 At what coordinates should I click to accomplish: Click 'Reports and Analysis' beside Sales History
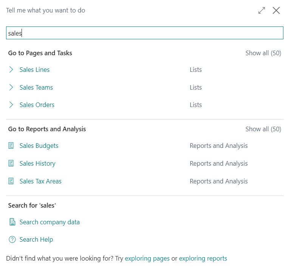pos(219,164)
